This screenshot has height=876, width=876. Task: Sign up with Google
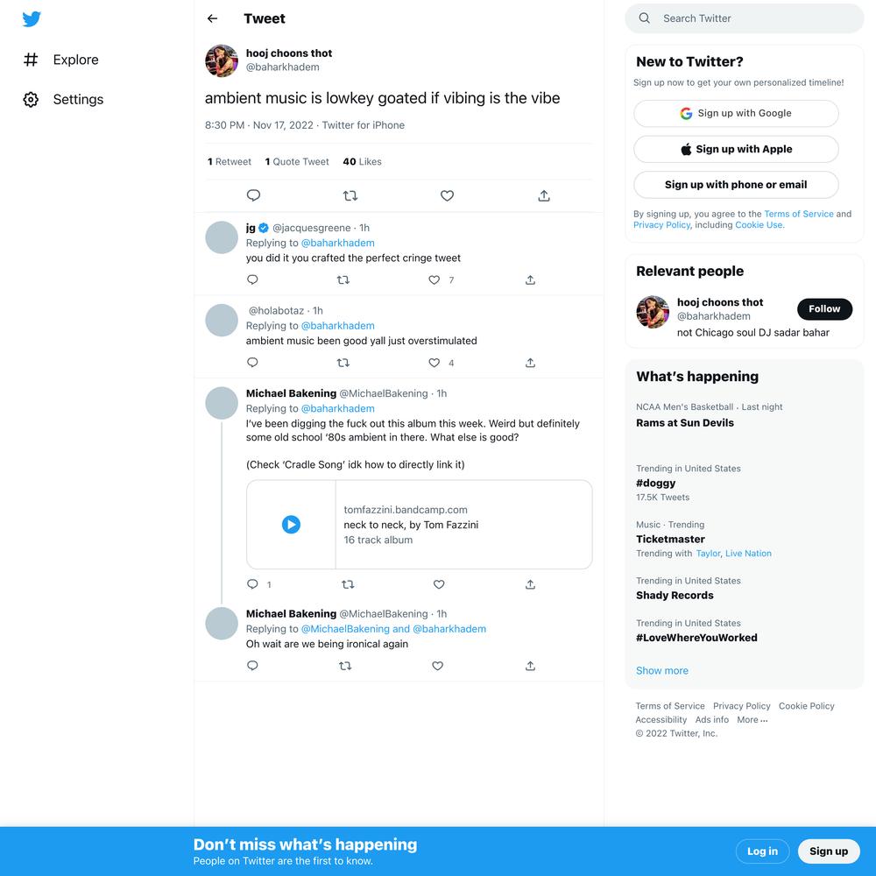pos(736,113)
